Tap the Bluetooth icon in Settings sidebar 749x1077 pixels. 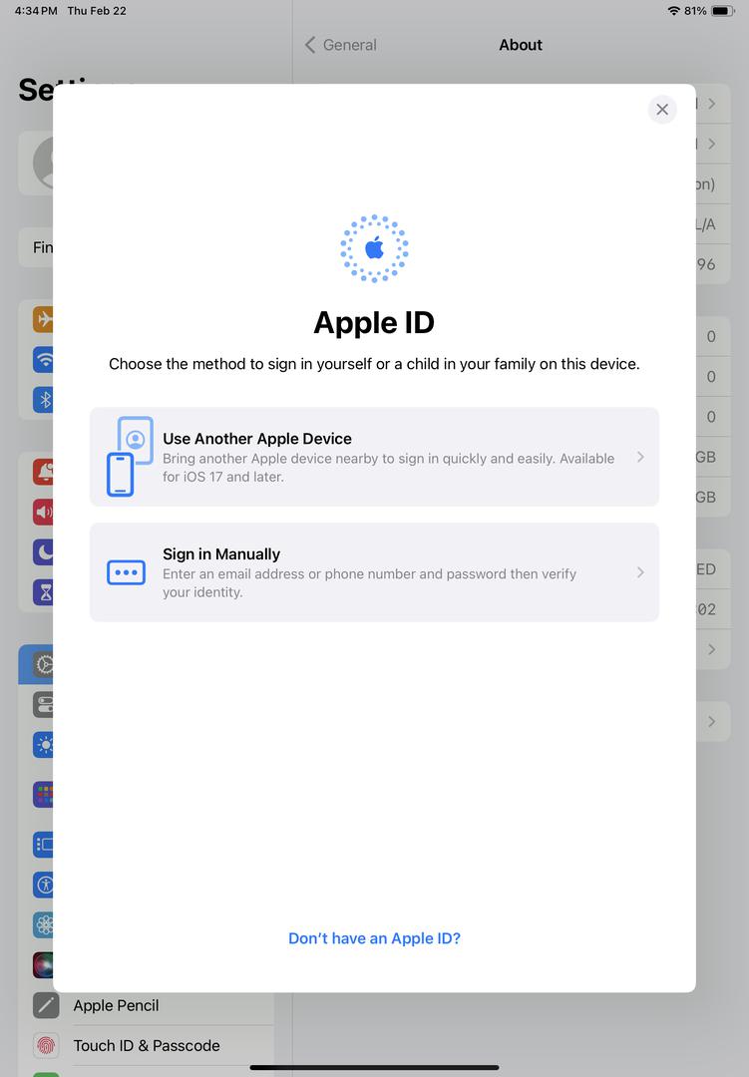pos(43,399)
